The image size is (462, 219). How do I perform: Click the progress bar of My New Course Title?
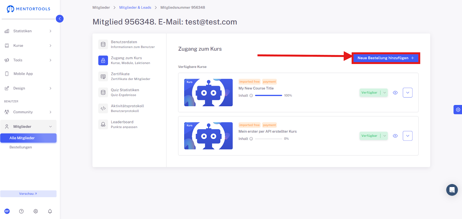(x=269, y=96)
